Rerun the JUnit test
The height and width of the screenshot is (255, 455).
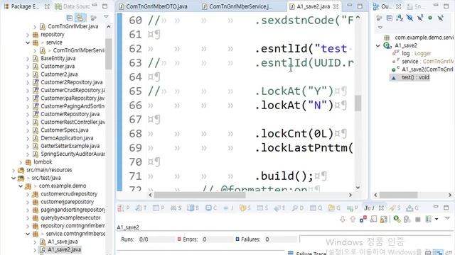coord(397,219)
